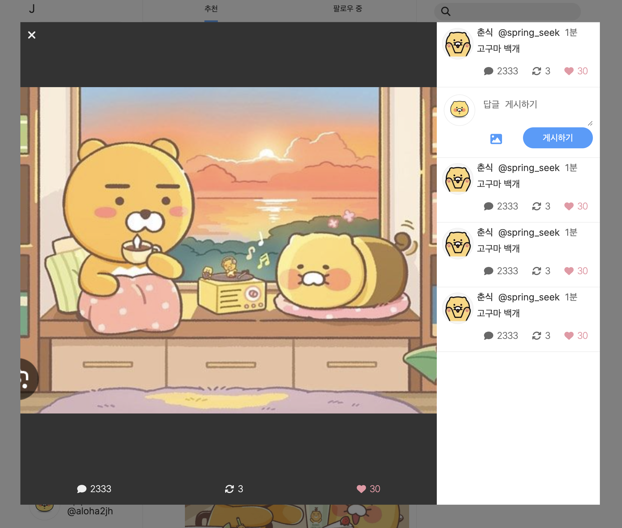Like the post via heart below image
This screenshot has width=622, height=528.
tap(361, 489)
